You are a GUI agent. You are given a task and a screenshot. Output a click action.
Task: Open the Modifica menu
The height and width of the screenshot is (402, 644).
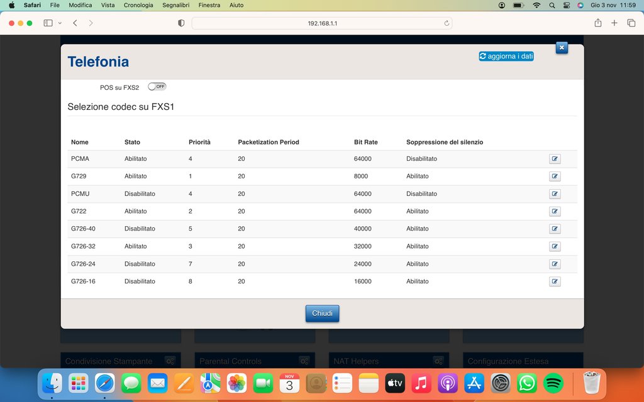tap(80, 5)
